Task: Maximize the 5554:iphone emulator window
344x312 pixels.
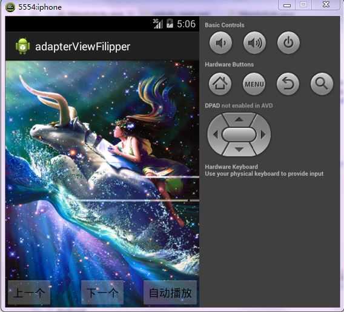Action: pos(303,5)
